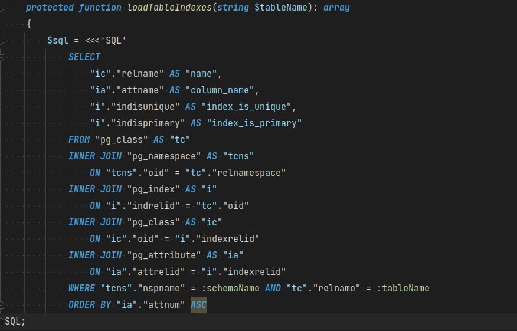The width and height of the screenshot is (517, 331).
Task: Click the $sql variable
Action: (58, 41)
